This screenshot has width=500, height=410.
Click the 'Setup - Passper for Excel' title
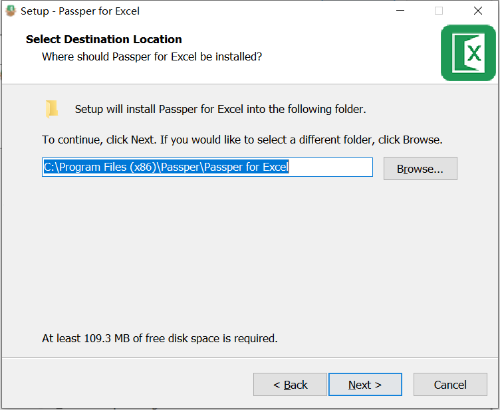click(80, 11)
